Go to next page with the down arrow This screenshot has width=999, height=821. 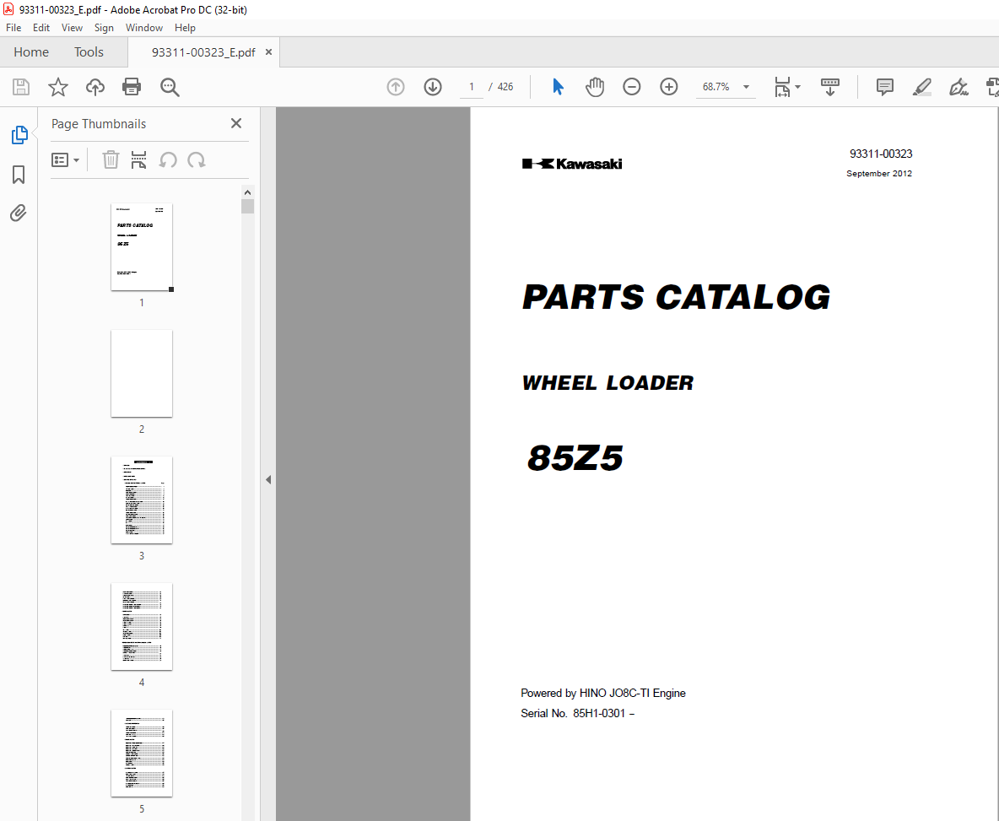tap(433, 87)
